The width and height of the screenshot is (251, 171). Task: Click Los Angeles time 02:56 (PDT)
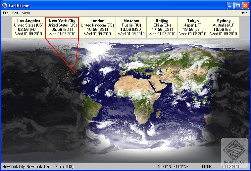[28, 29]
